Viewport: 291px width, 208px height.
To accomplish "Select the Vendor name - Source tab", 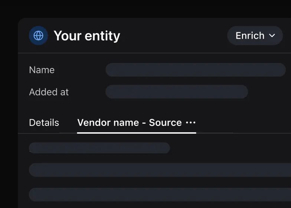I will point(129,123).
